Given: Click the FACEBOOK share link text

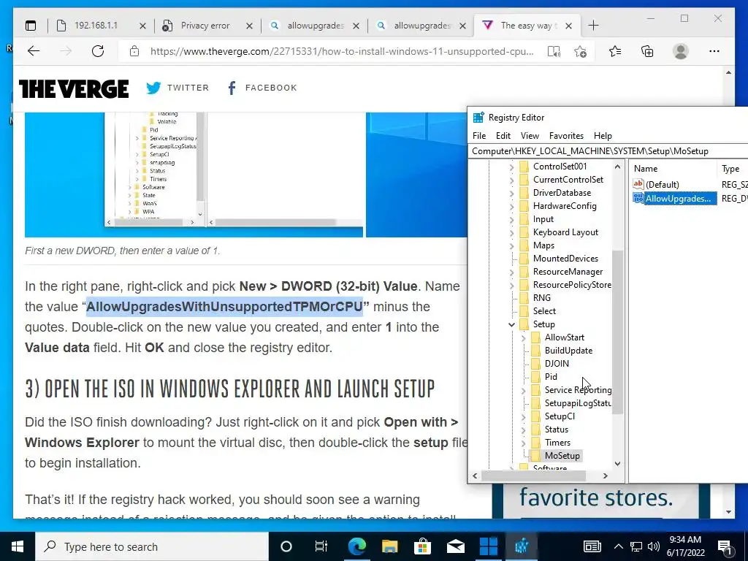Looking at the screenshot, I should (x=271, y=88).
